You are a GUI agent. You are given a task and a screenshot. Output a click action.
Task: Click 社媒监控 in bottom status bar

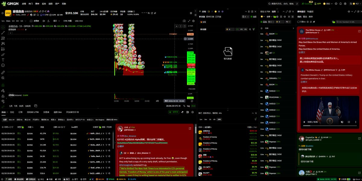[x=31, y=179]
